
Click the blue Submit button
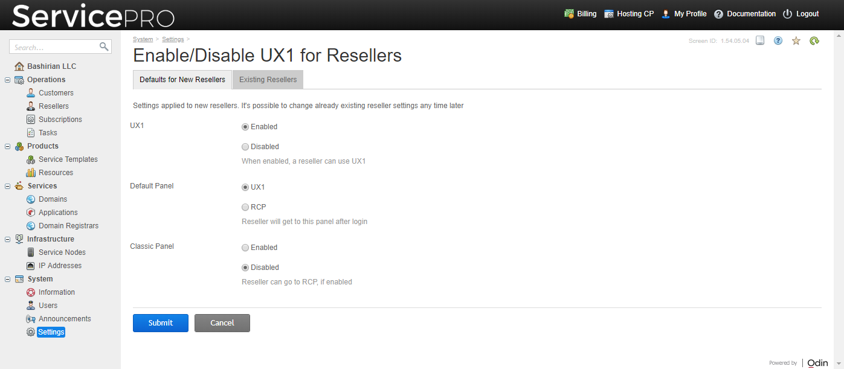[x=161, y=323]
